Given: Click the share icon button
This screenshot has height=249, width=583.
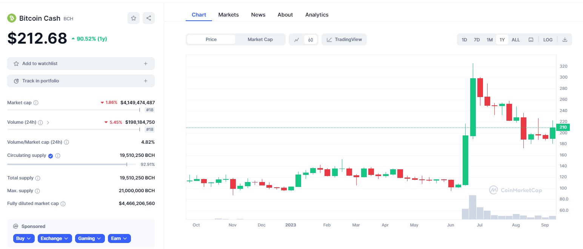Looking at the screenshot, I should 149,18.
